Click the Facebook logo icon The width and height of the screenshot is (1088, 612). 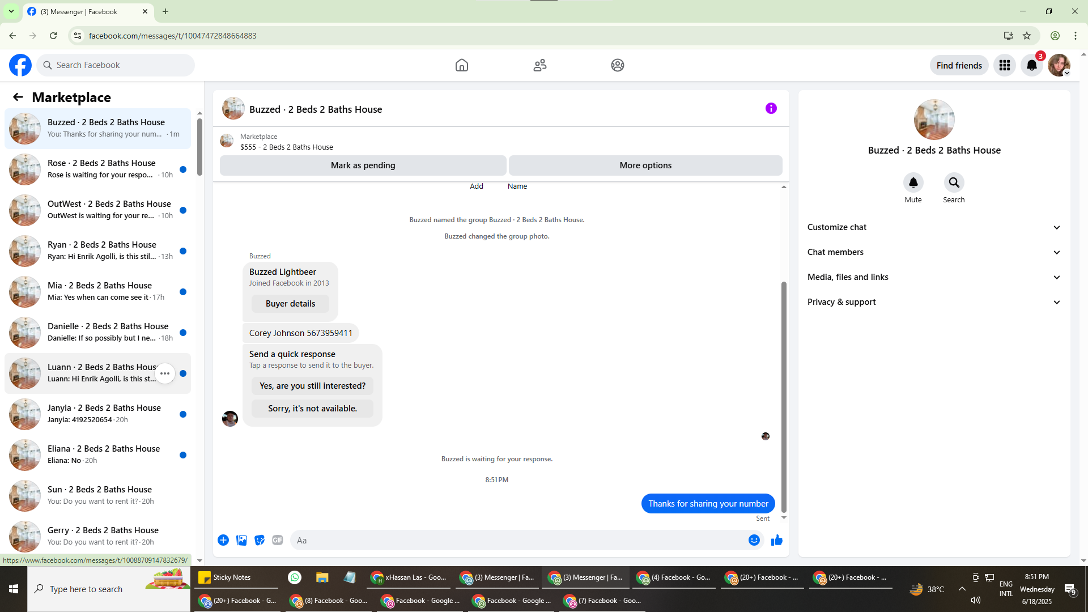coord(20,65)
